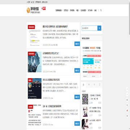Open the article thumbnail with blue face silhouette
The image size is (130, 130).
35,62
